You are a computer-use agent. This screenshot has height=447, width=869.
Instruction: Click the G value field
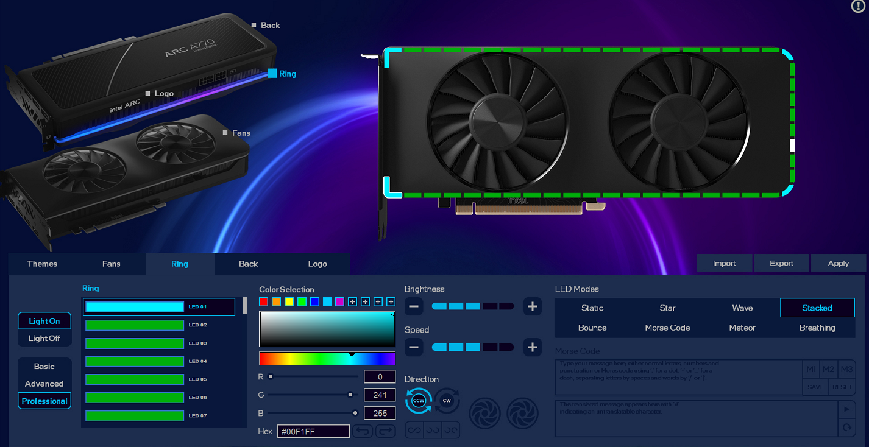[x=380, y=395]
